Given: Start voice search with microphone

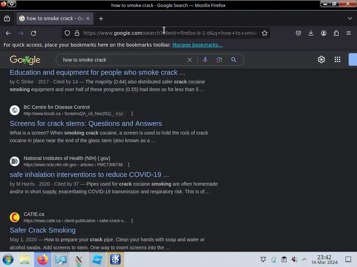Looking at the screenshot, I should click(205, 60).
